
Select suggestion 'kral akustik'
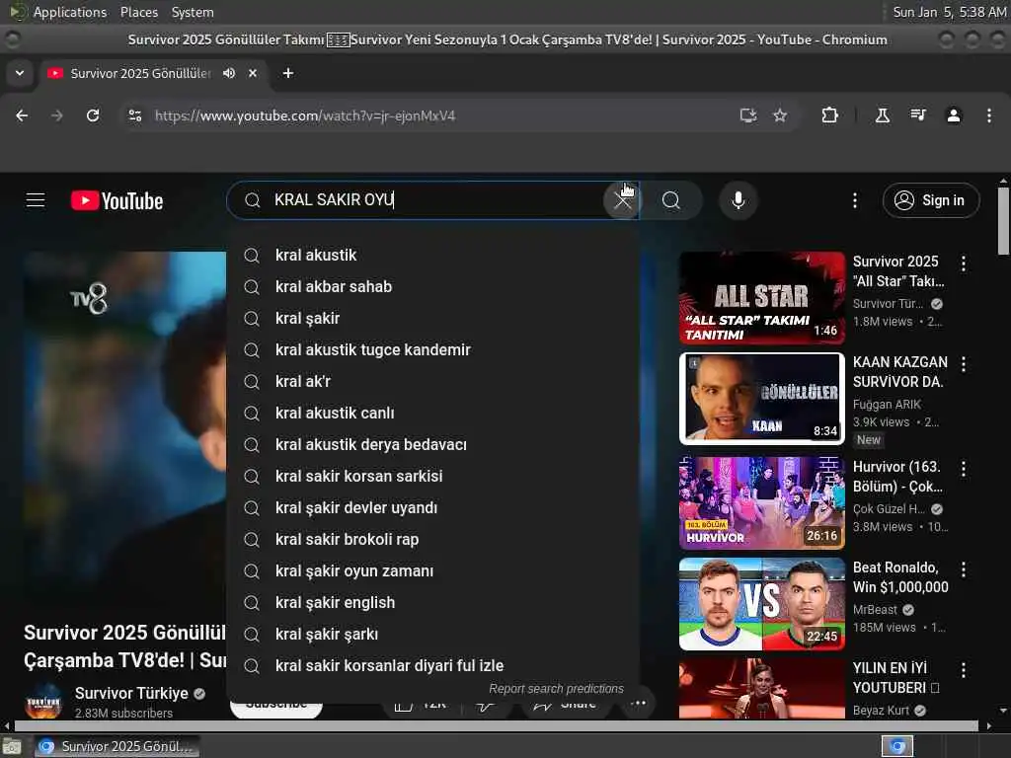(432, 256)
